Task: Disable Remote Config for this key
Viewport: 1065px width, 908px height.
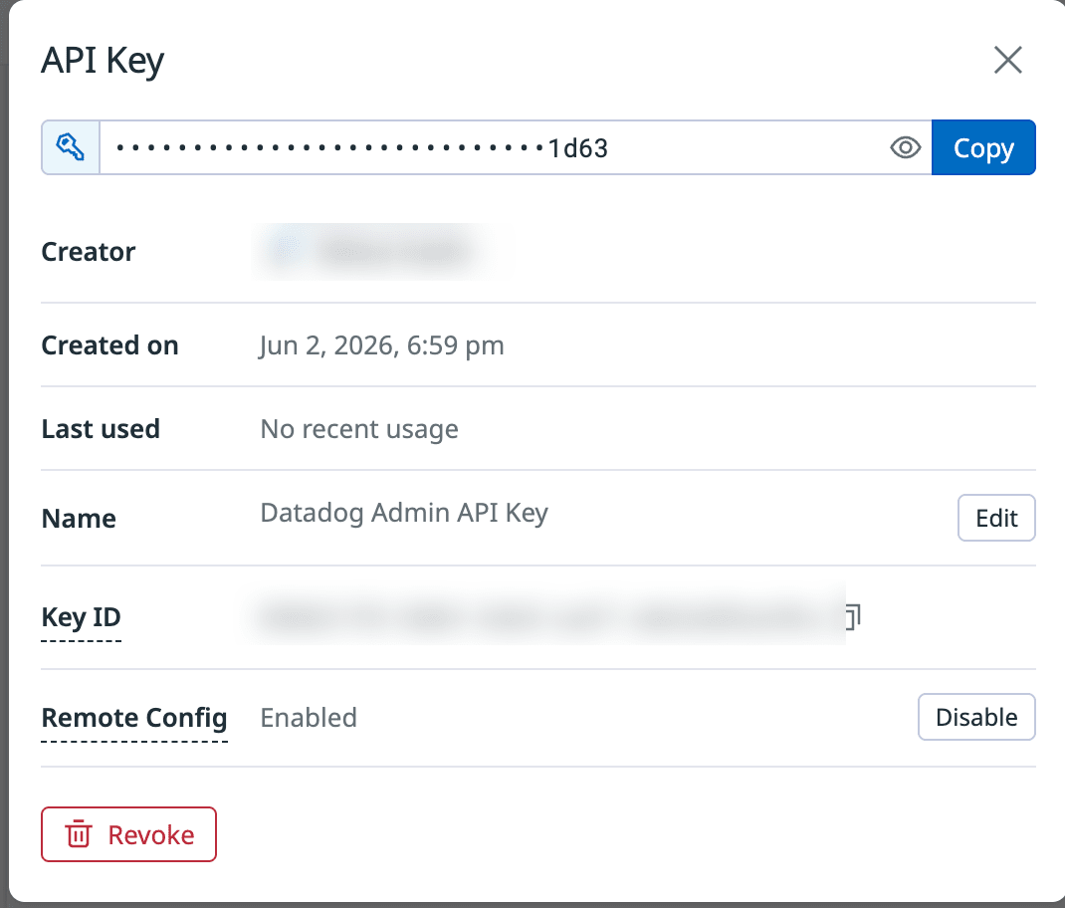Action: tap(976, 717)
